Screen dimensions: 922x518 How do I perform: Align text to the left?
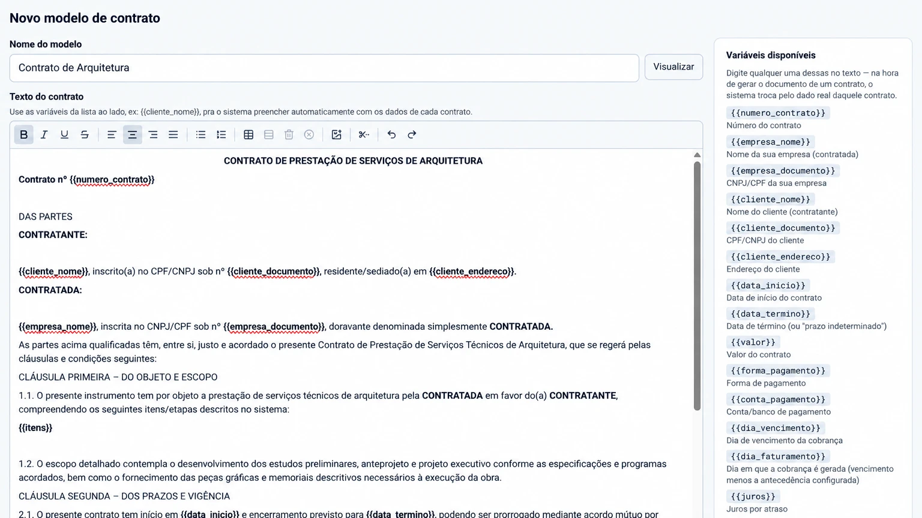(112, 135)
